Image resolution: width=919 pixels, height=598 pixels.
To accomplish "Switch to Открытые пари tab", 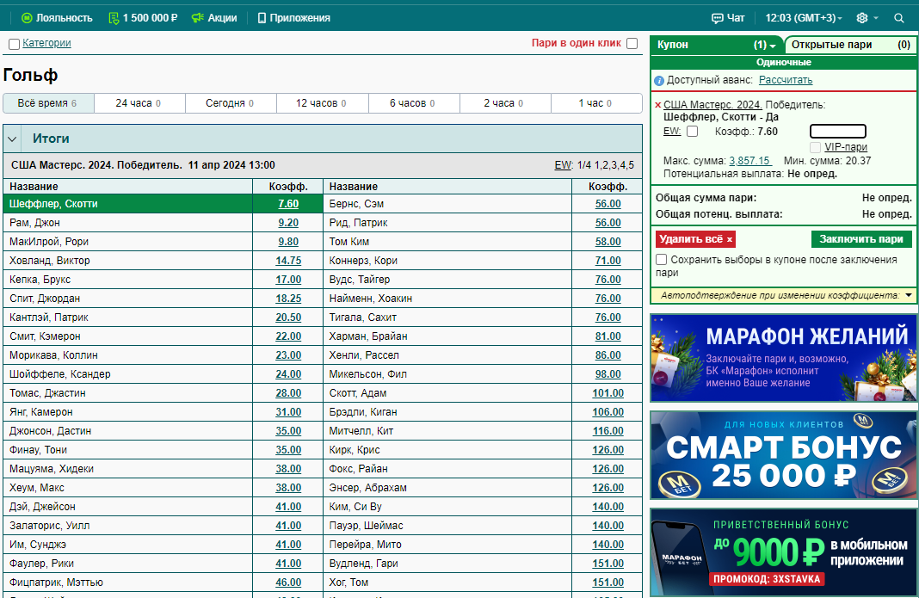I will click(850, 45).
